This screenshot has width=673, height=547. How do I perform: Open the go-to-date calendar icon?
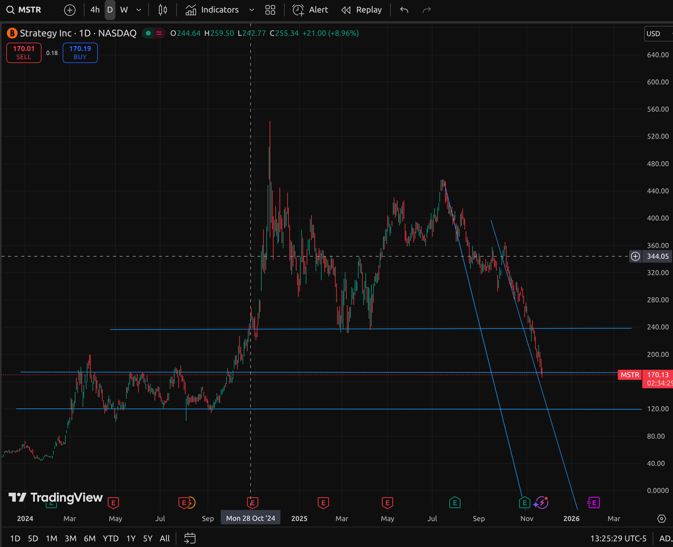pyautogui.click(x=190, y=537)
